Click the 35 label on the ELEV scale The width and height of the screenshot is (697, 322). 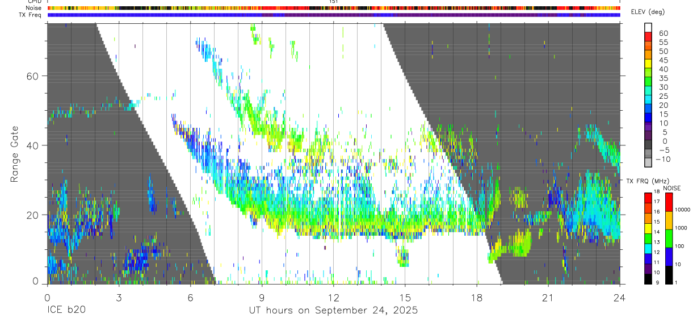click(662, 78)
